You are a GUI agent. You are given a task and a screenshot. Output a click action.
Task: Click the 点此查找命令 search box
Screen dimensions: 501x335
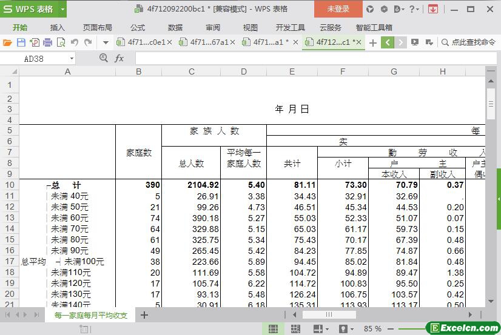tap(469, 42)
